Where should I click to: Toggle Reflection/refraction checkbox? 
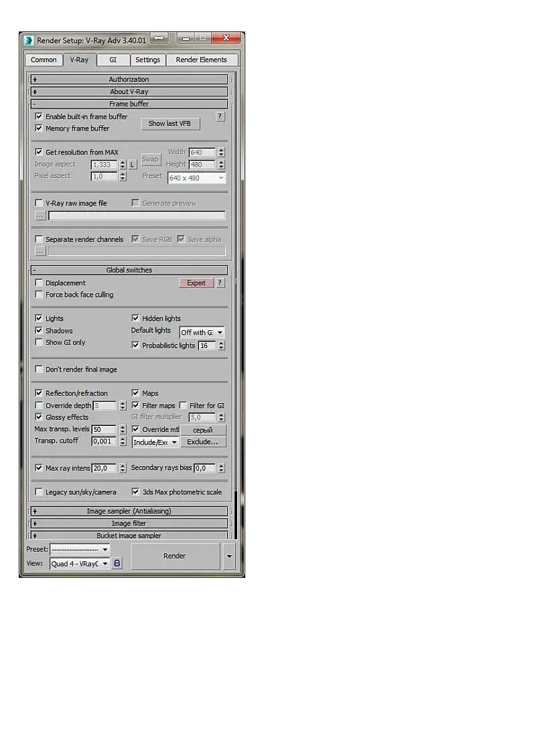click(x=39, y=393)
